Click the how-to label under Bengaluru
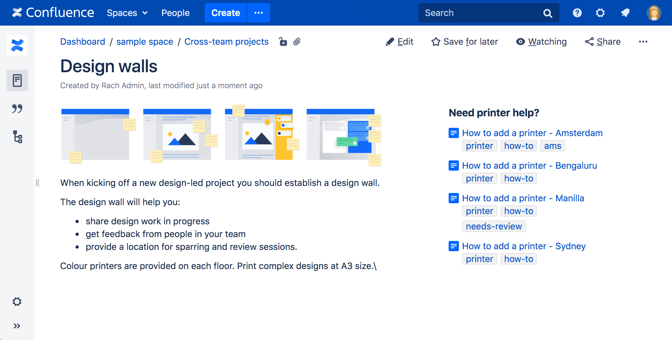672x340 pixels. (519, 179)
